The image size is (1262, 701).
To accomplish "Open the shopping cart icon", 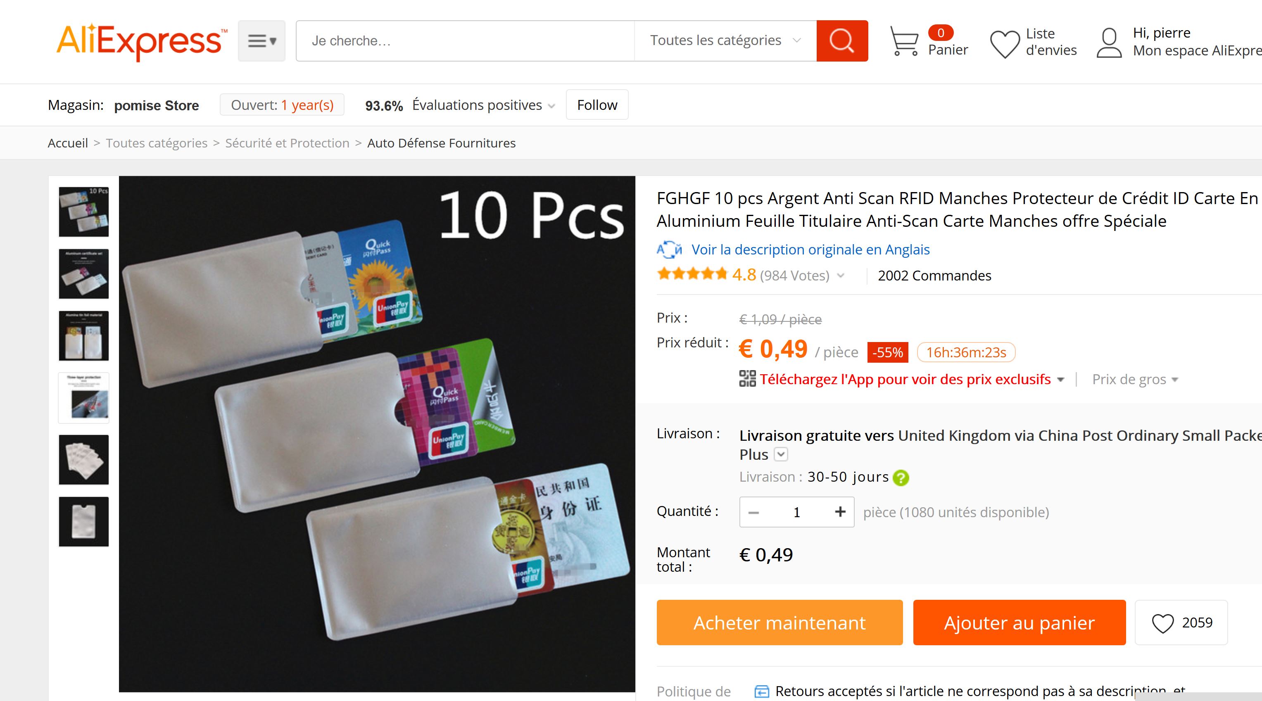I will pyautogui.click(x=904, y=40).
